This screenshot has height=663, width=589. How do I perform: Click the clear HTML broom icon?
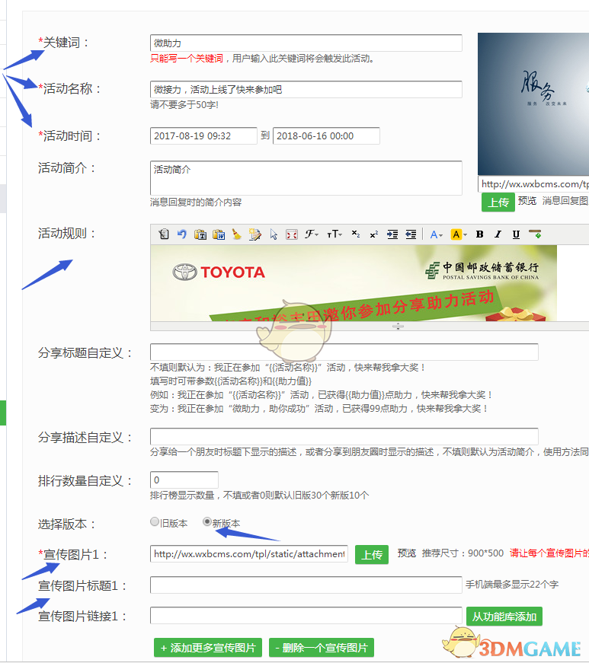(237, 234)
